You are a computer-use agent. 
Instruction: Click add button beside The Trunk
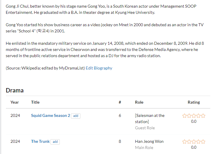(55, 142)
